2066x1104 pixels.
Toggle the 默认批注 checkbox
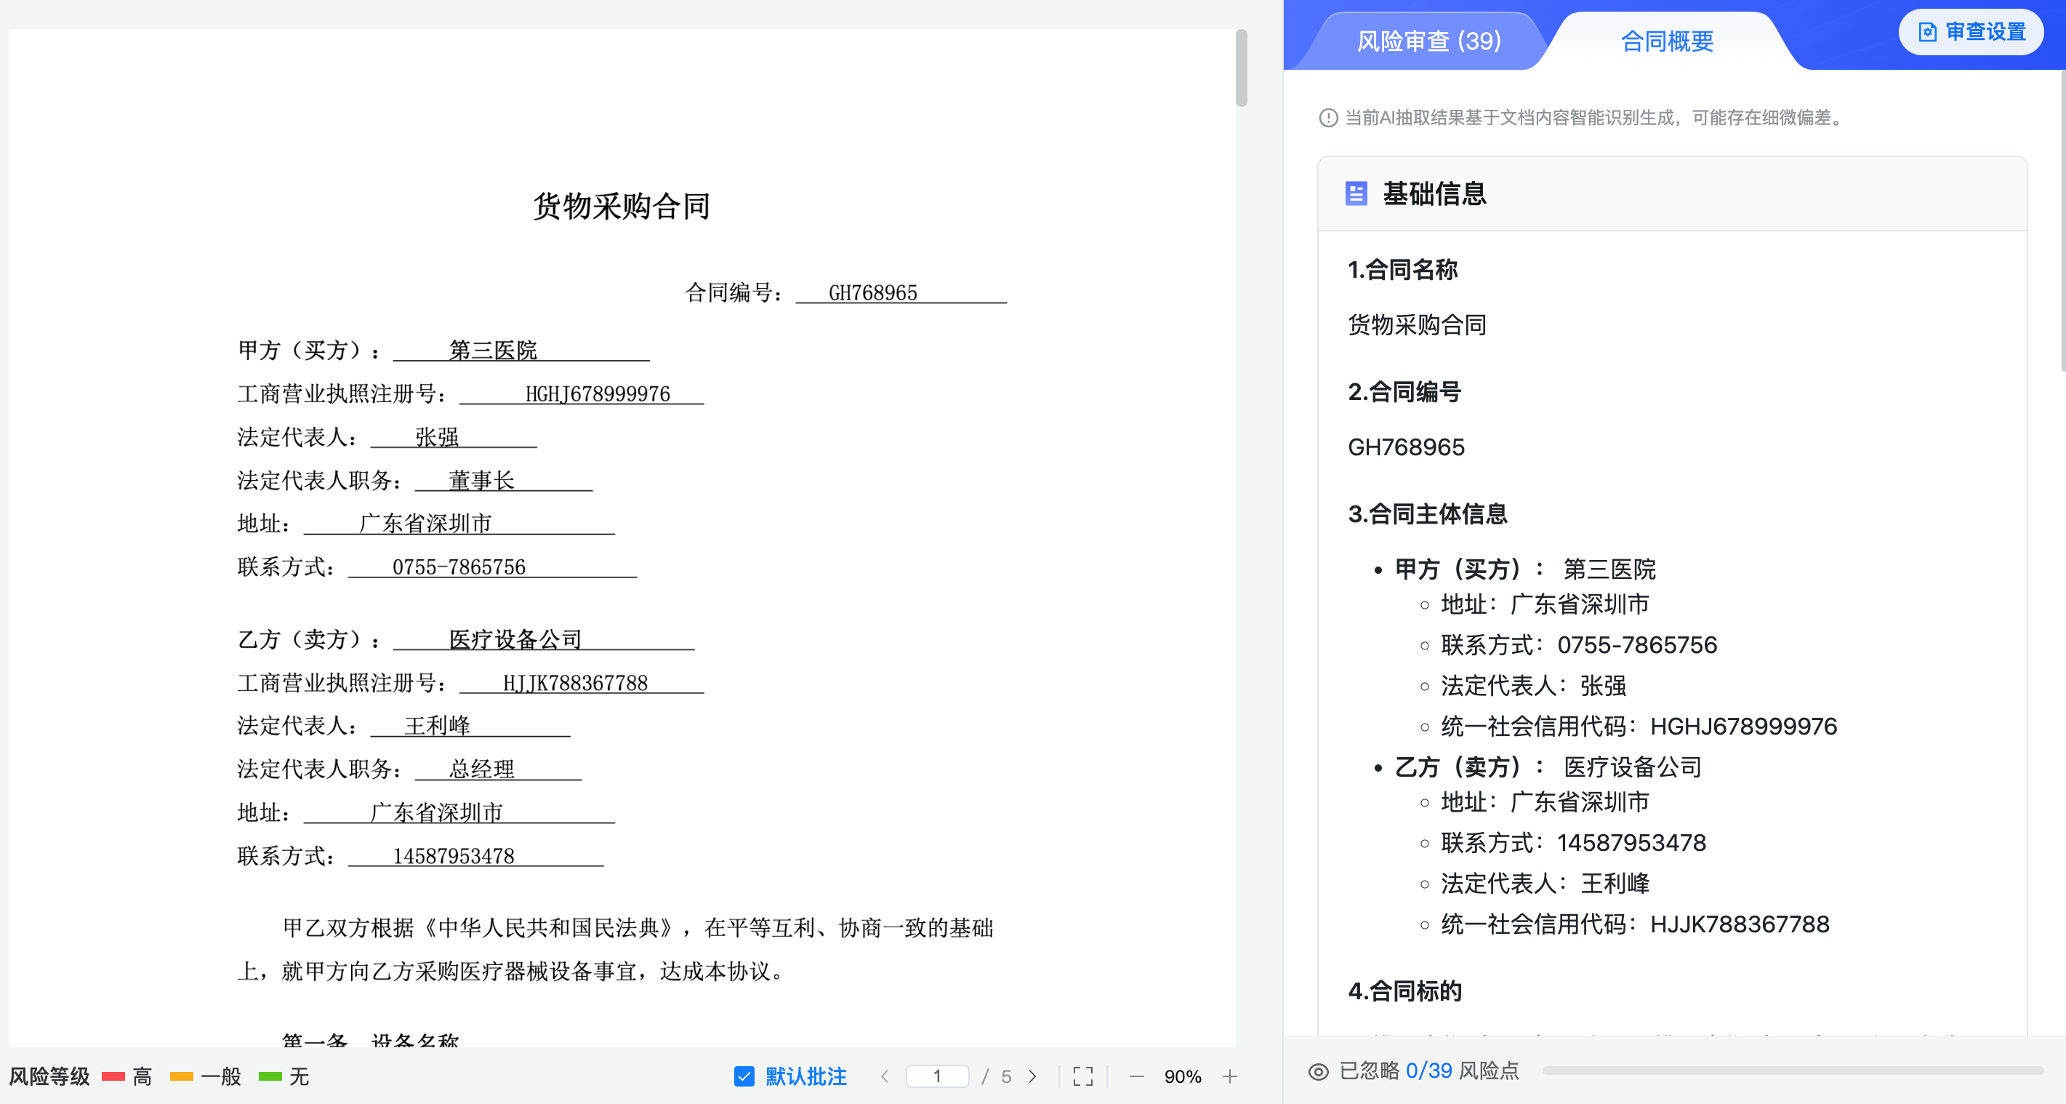(744, 1076)
